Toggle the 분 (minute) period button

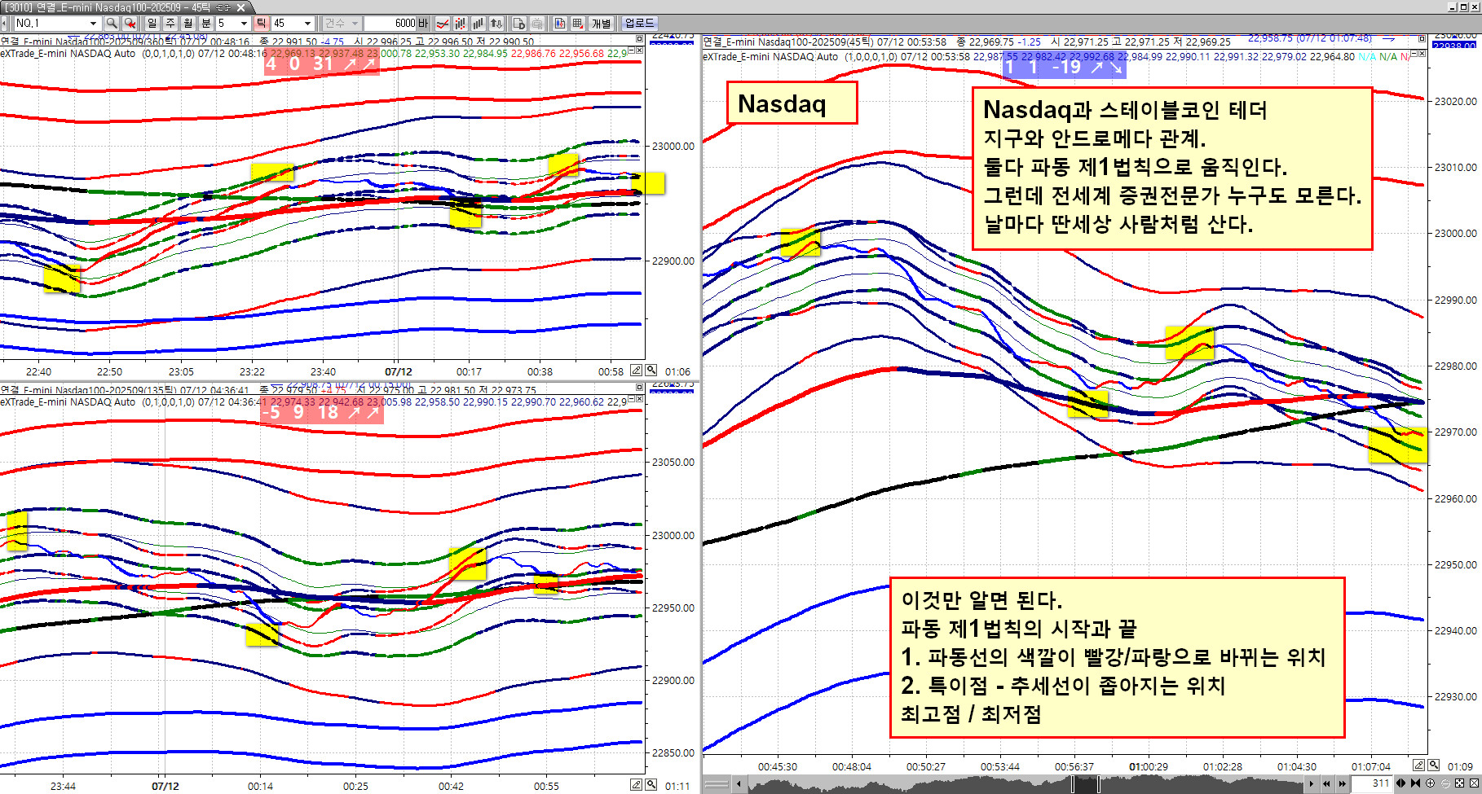click(206, 23)
